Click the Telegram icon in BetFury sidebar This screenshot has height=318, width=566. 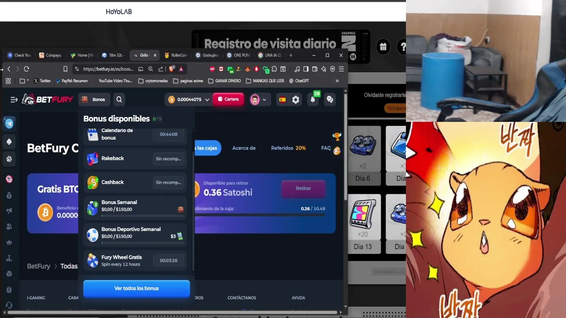point(9,124)
